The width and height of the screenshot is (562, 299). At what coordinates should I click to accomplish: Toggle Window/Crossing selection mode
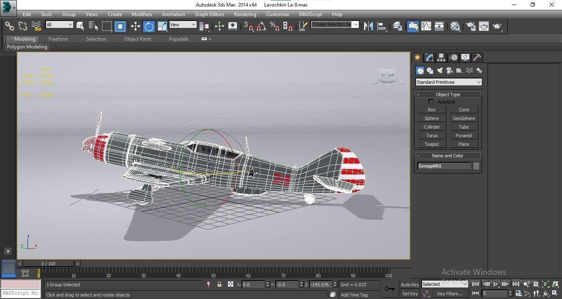(x=120, y=26)
